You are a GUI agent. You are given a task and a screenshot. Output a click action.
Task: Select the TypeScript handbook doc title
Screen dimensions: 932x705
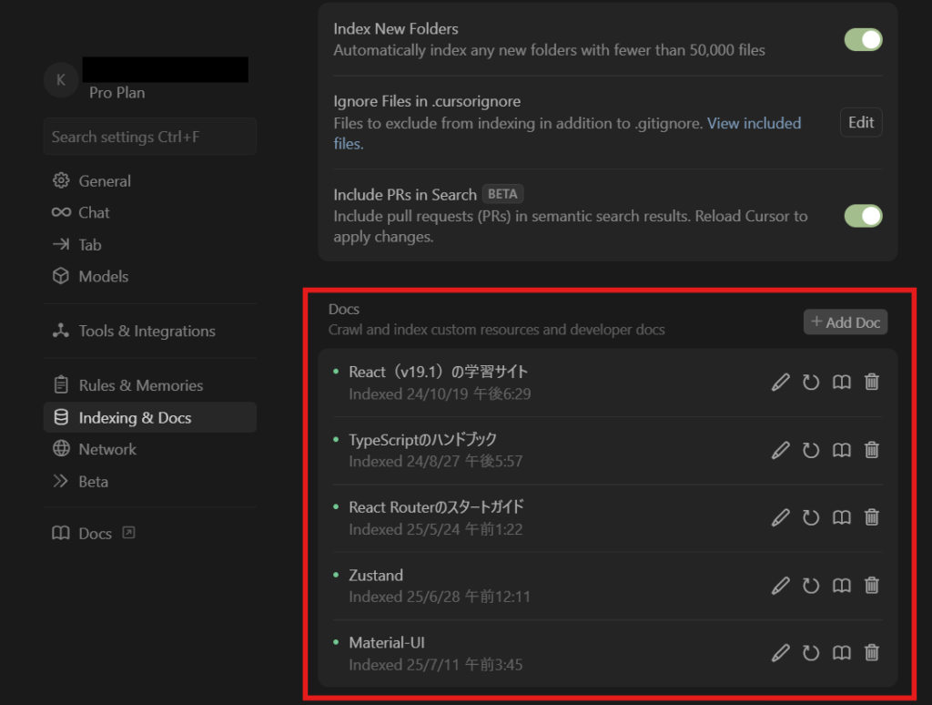(422, 440)
